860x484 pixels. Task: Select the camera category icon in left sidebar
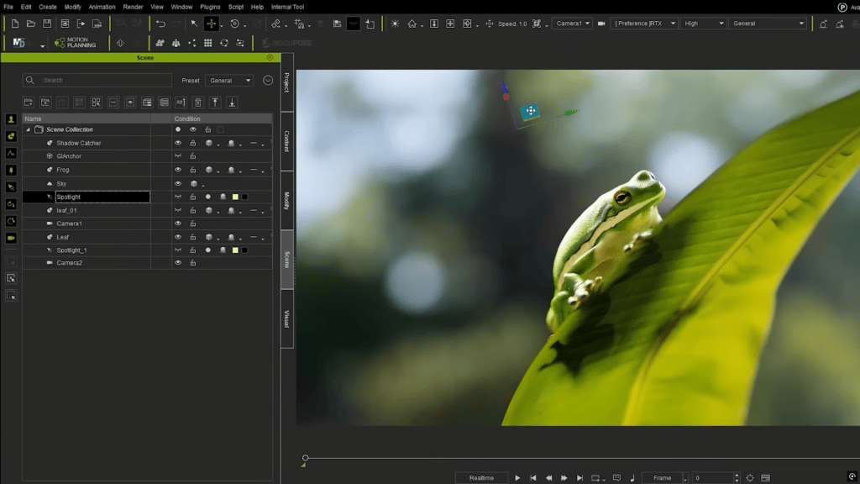tap(11, 238)
